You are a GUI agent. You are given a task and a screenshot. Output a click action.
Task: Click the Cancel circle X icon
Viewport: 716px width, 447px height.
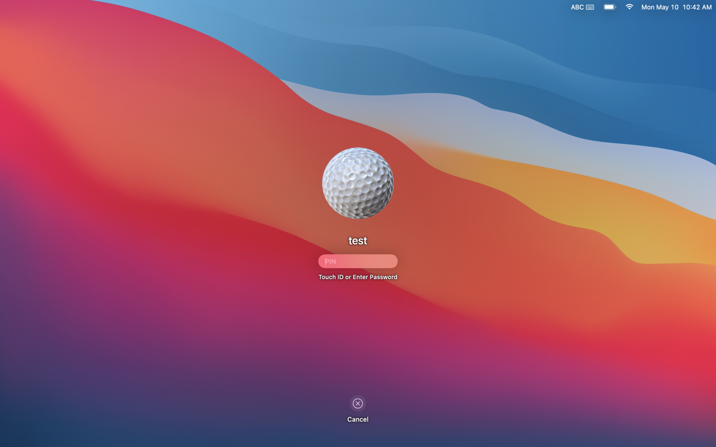click(x=358, y=403)
